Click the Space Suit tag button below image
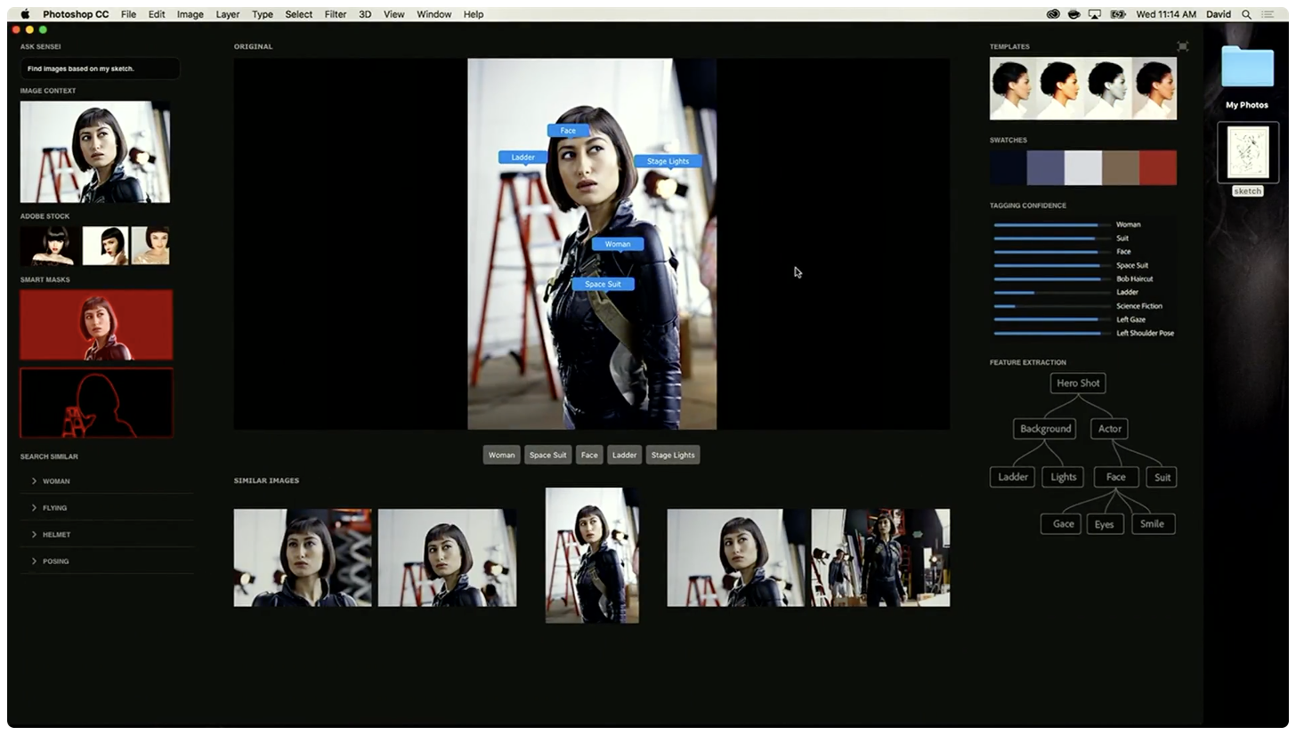 547,455
